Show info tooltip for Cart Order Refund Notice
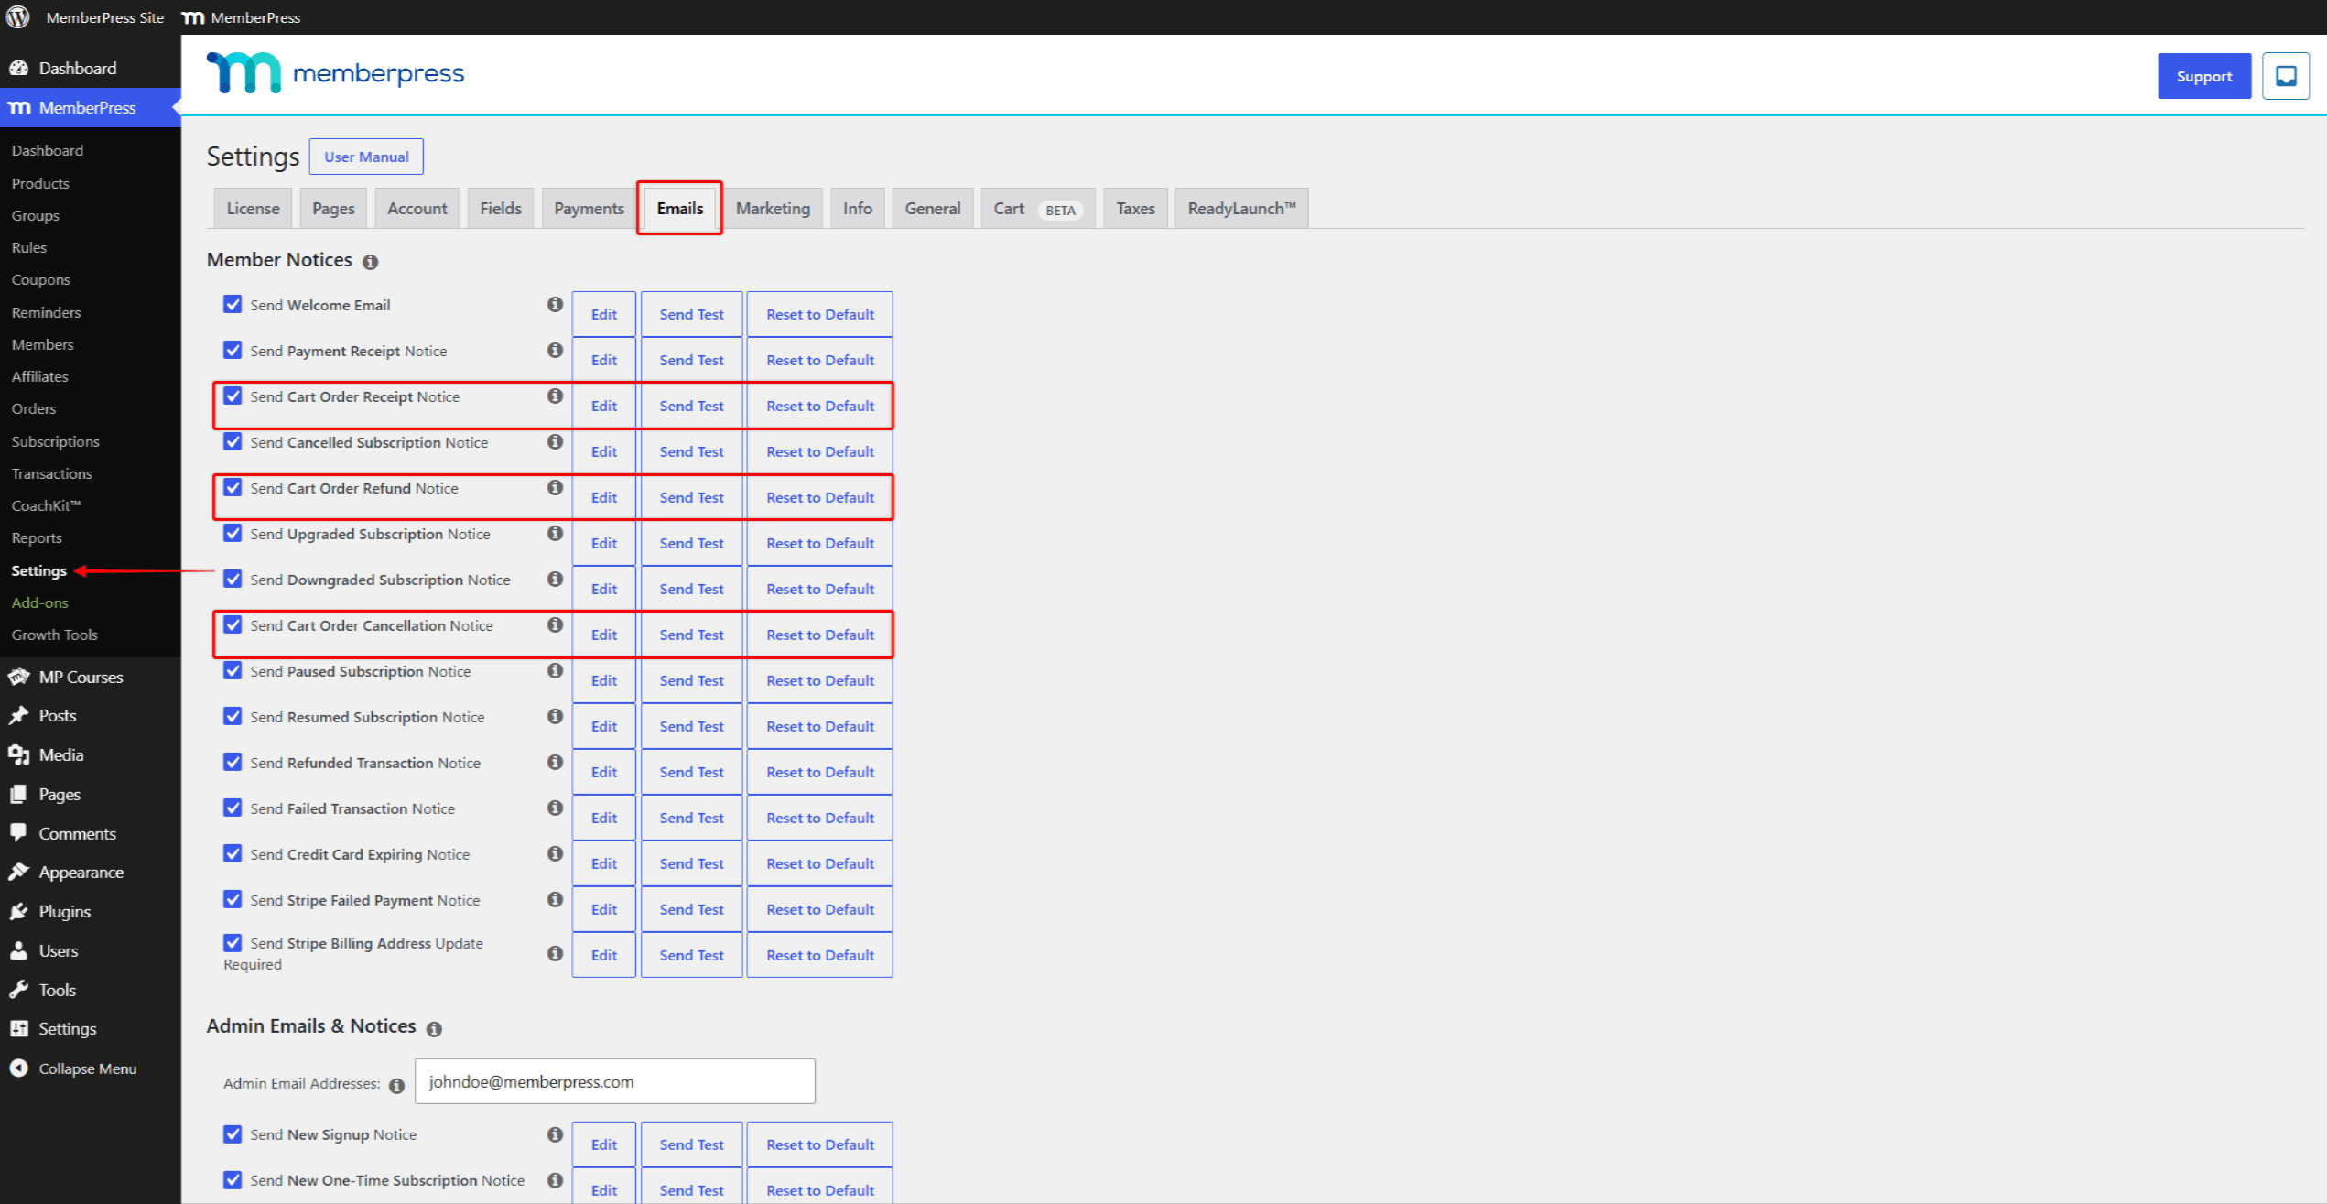2327x1204 pixels. coord(555,488)
